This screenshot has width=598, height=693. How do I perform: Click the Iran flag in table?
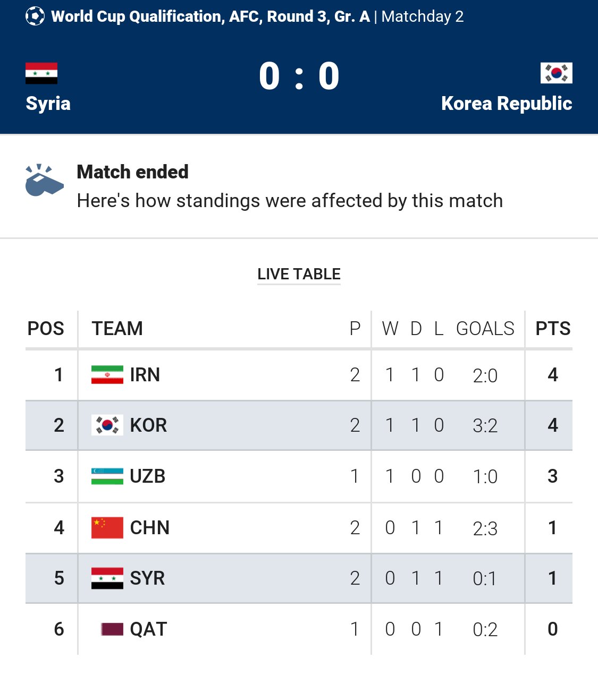107,375
